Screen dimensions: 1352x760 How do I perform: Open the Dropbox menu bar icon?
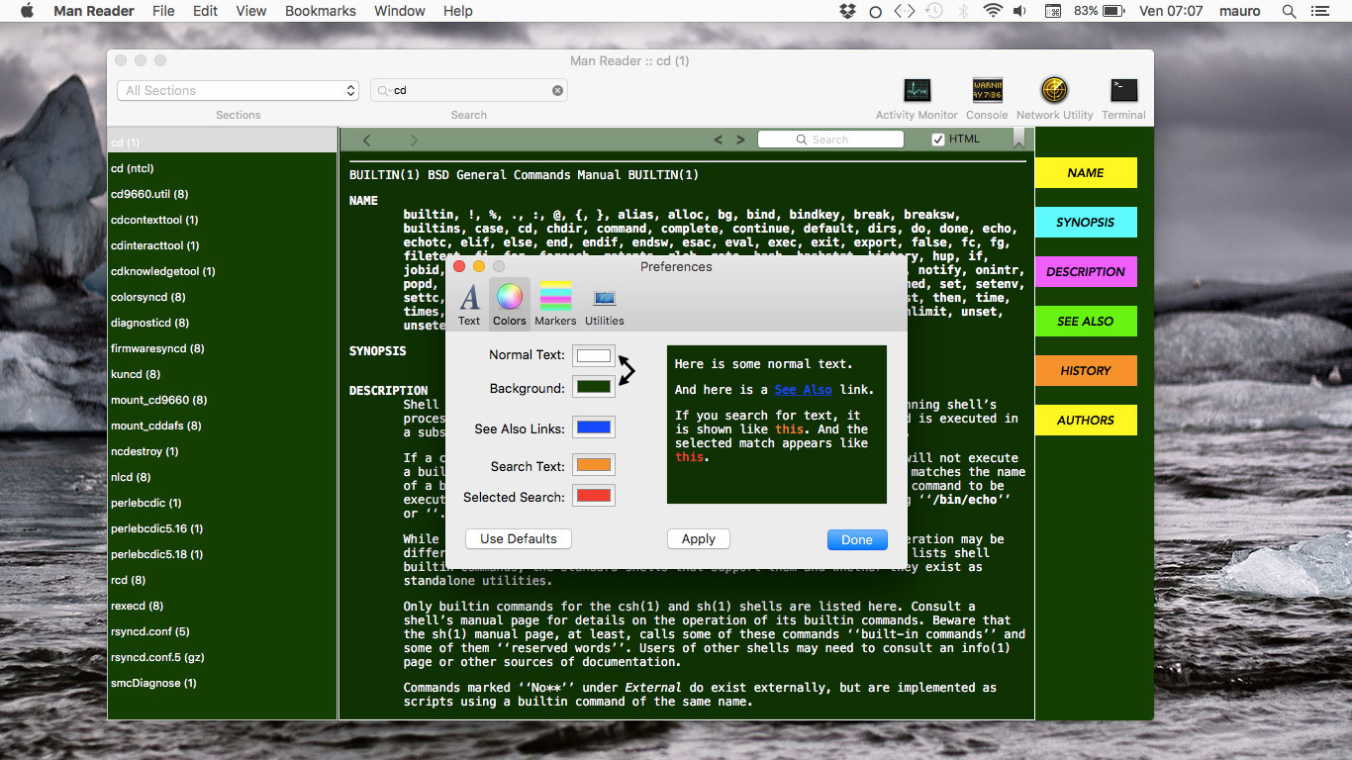tap(847, 11)
